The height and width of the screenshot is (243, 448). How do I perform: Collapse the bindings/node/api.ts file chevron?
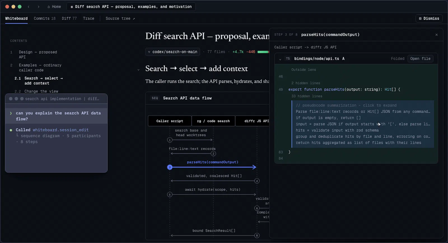tap(280, 59)
